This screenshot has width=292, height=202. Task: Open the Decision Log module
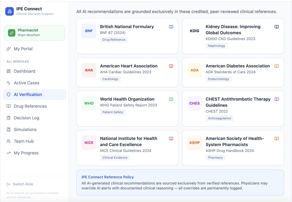click(x=34, y=118)
